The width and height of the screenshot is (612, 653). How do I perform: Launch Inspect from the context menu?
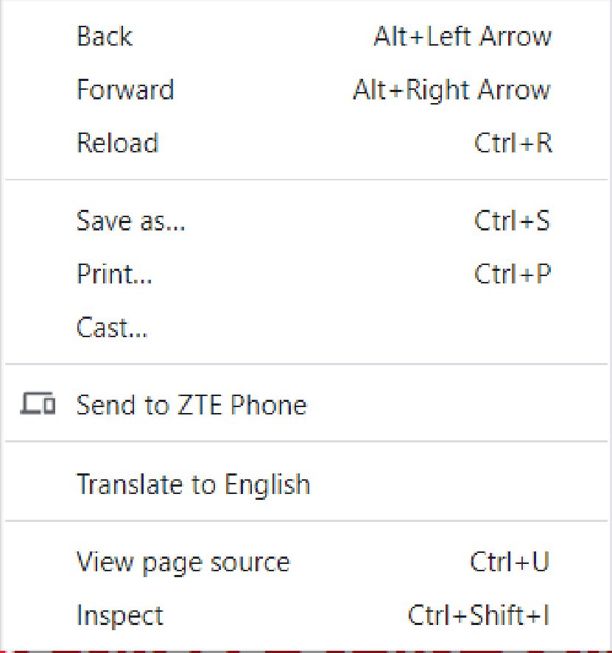click(x=306, y=615)
